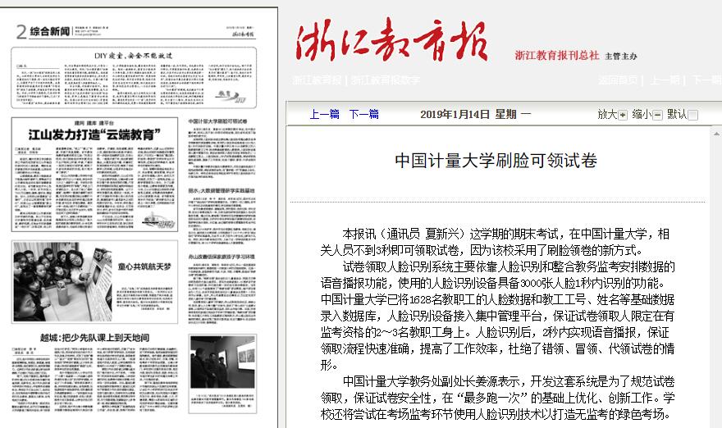The width and height of the screenshot is (722, 428).
Task: Go to next issue via 下一期
Action: [x=706, y=80]
